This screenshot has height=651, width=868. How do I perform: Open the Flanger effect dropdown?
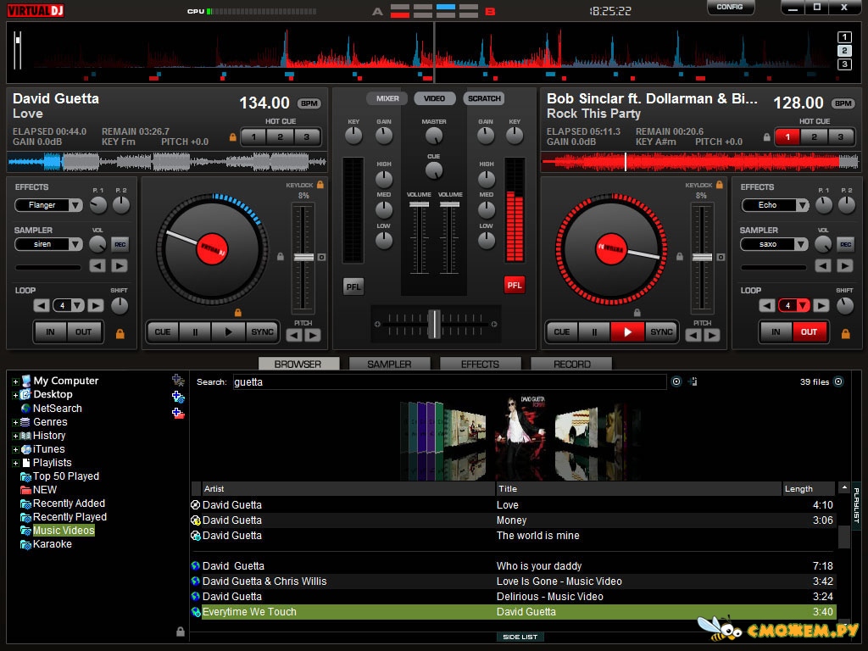coord(75,205)
